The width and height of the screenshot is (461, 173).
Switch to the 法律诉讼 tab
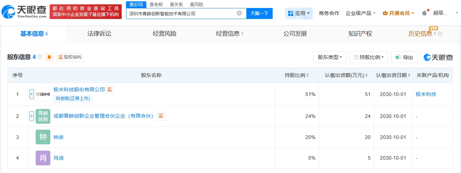[99, 34]
